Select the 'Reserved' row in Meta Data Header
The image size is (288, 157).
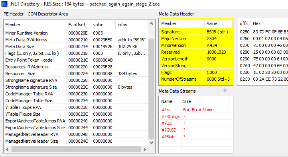[196, 52]
